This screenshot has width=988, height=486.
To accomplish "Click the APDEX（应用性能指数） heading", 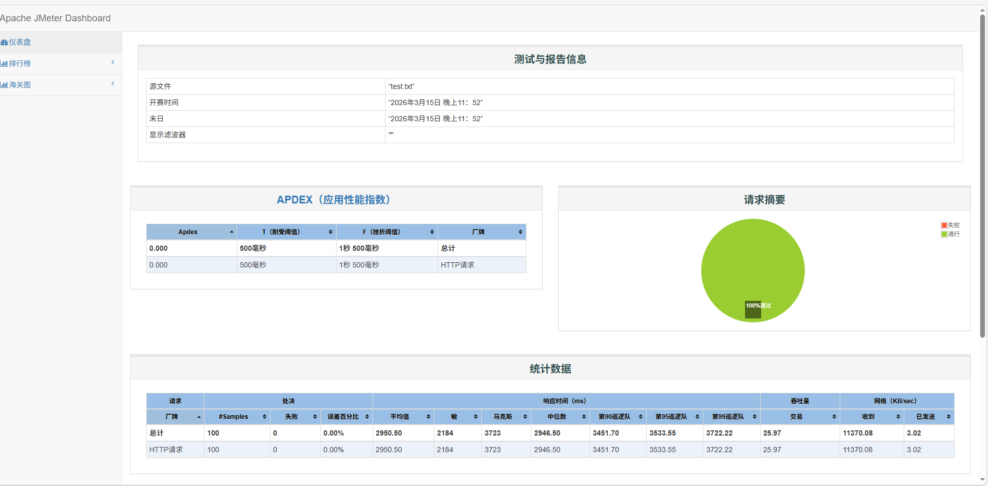I will coord(333,200).
